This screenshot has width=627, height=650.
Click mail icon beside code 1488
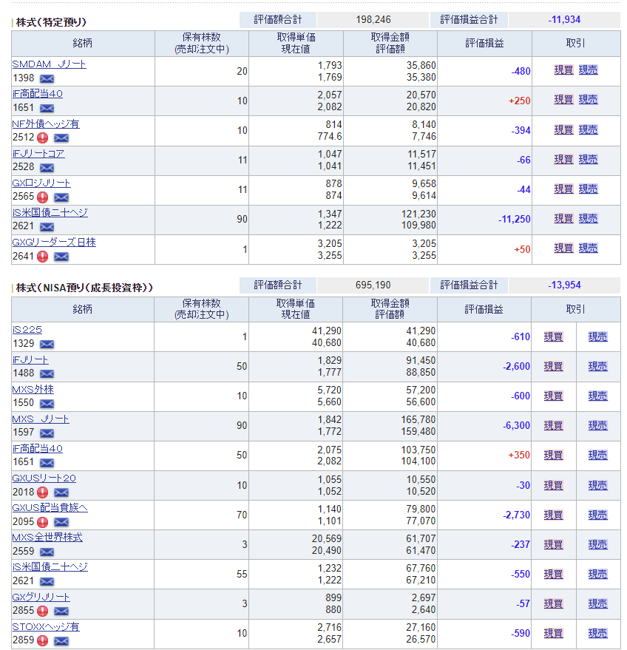(47, 373)
